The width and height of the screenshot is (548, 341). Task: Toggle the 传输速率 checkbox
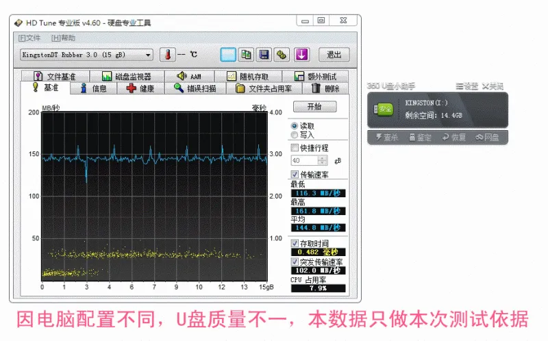click(x=295, y=174)
